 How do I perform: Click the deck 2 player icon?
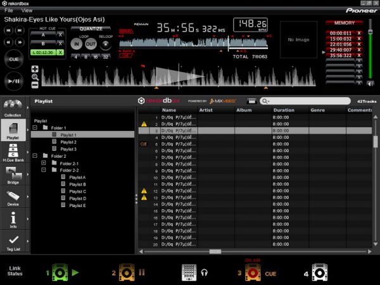pyautogui.click(x=126, y=272)
